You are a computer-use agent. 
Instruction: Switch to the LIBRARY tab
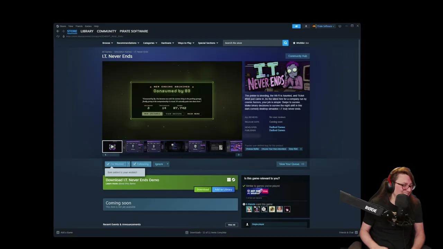tap(87, 31)
